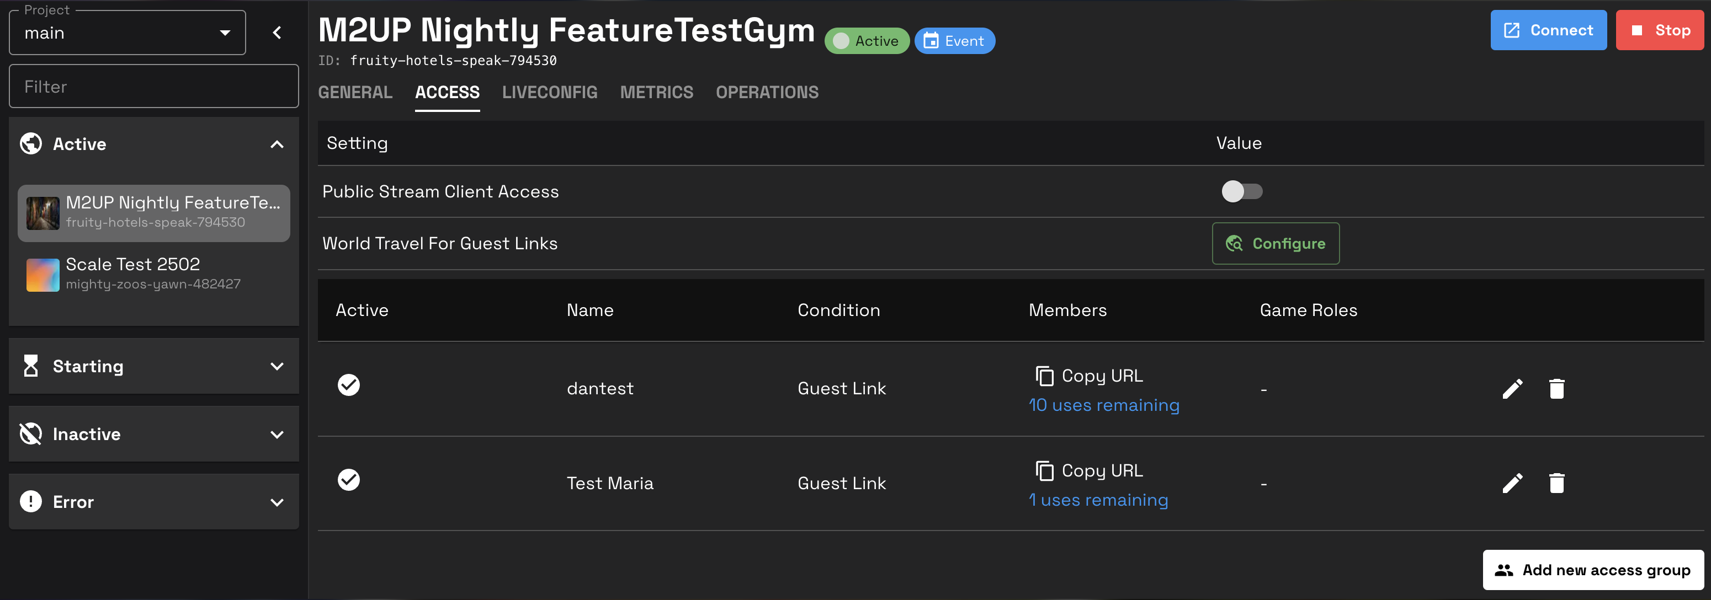Edit the dantest access group

click(1512, 389)
